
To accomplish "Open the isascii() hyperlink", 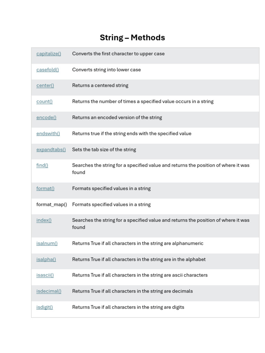I will coord(45,275).
